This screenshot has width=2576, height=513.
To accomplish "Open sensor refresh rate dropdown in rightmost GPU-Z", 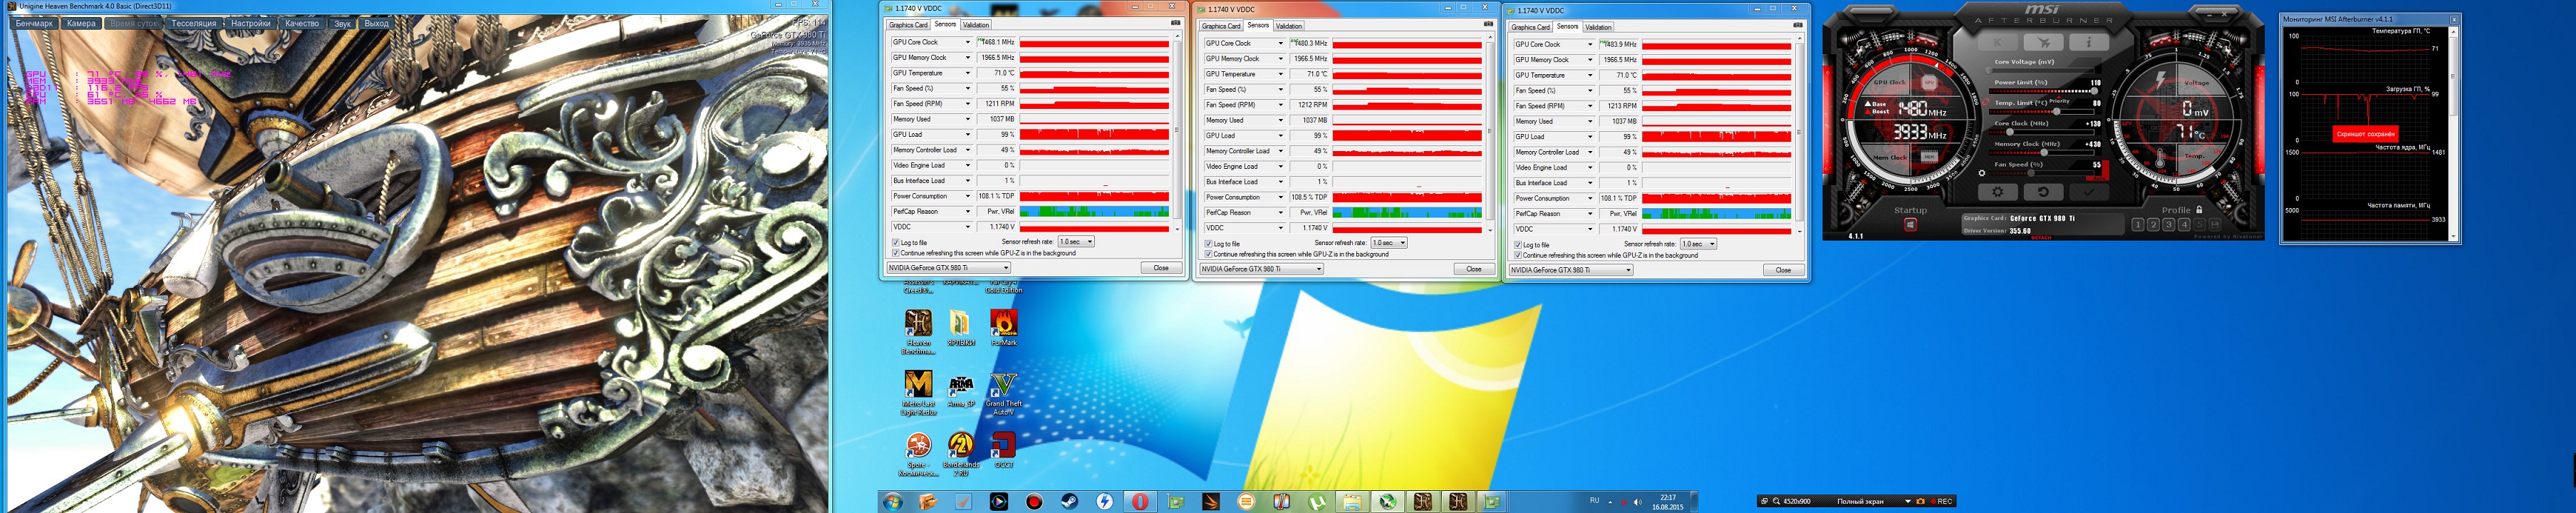I will point(1698,244).
